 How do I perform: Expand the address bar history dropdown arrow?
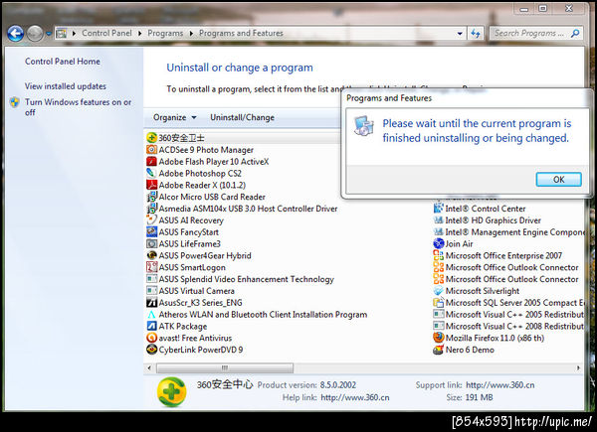pos(460,34)
